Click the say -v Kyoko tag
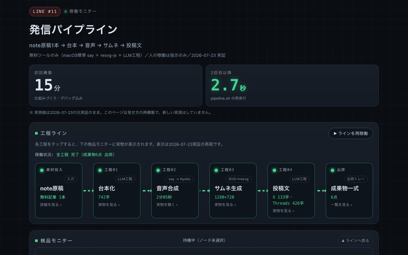Viewport: 408px width, 255px height. (x=180, y=179)
